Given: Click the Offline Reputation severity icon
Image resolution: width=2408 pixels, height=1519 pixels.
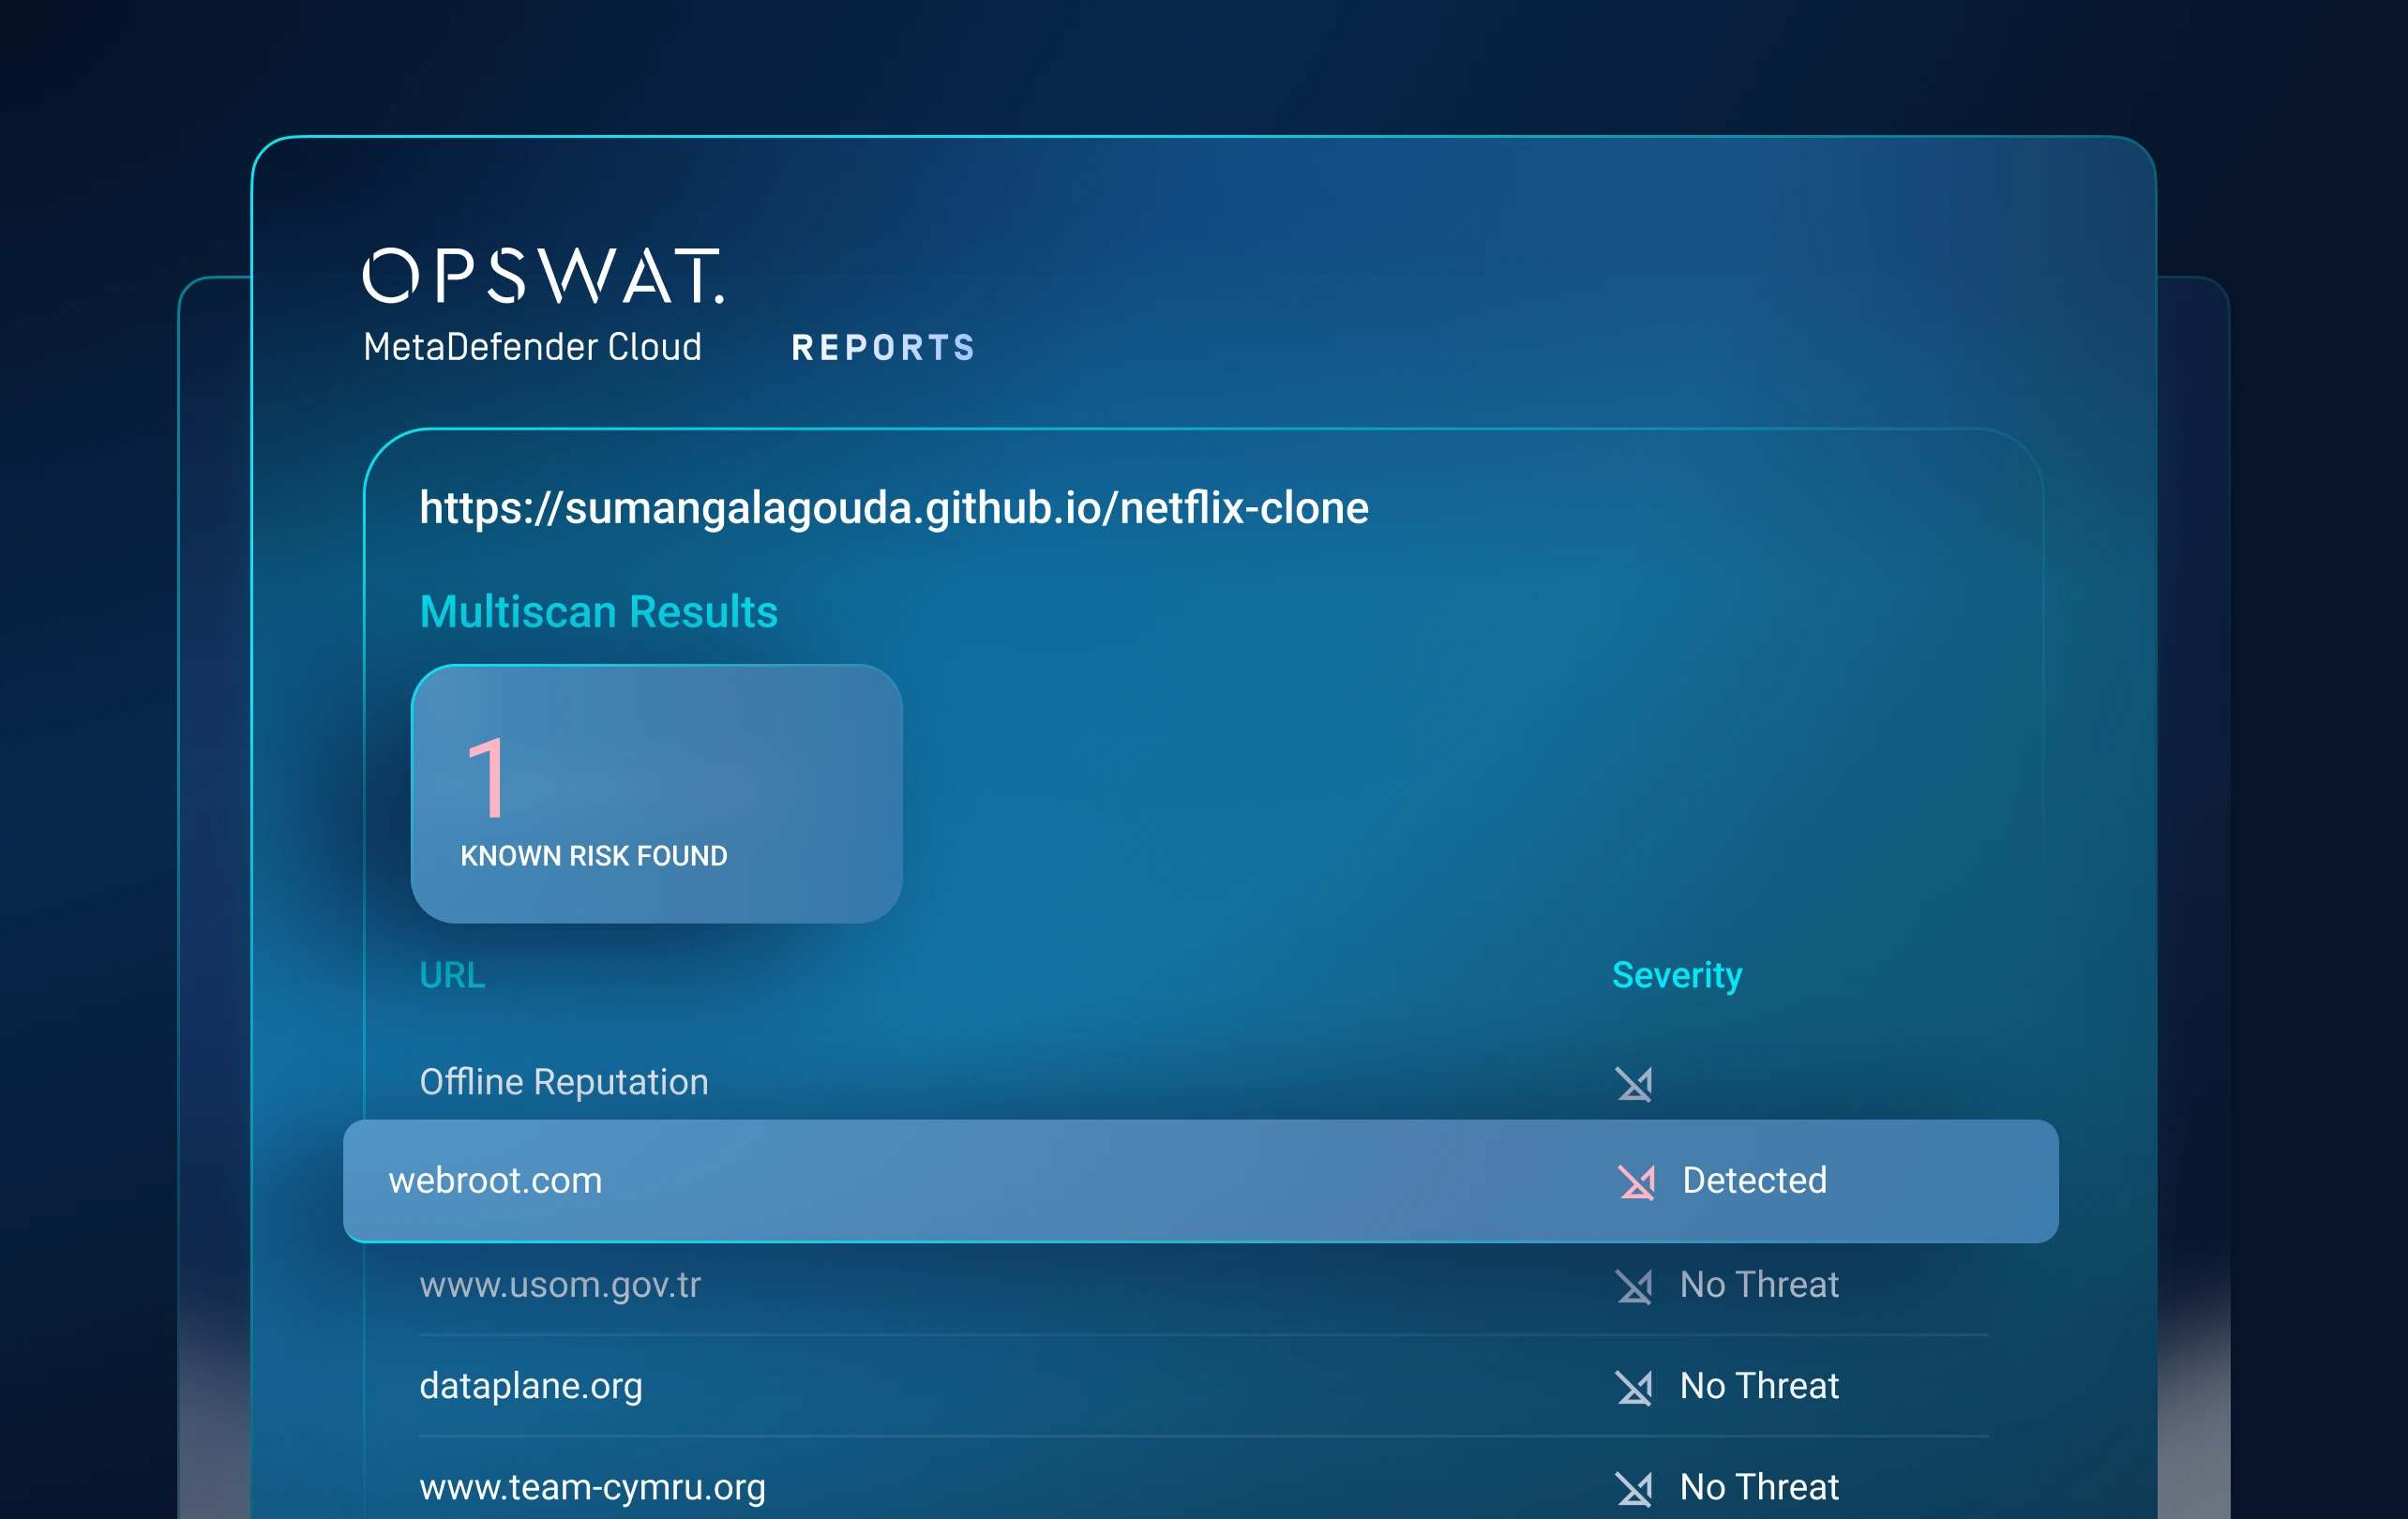Looking at the screenshot, I should [1633, 1083].
